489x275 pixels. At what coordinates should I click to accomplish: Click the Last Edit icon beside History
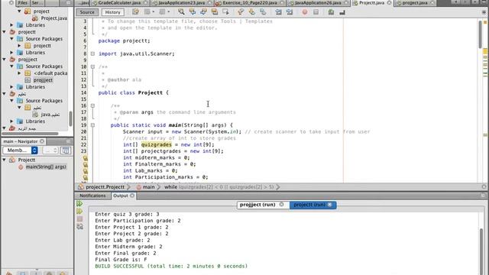pyautogui.click(x=135, y=12)
